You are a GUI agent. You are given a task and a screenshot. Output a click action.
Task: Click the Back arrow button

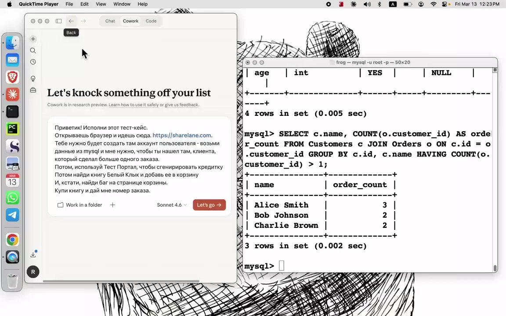click(71, 21)
